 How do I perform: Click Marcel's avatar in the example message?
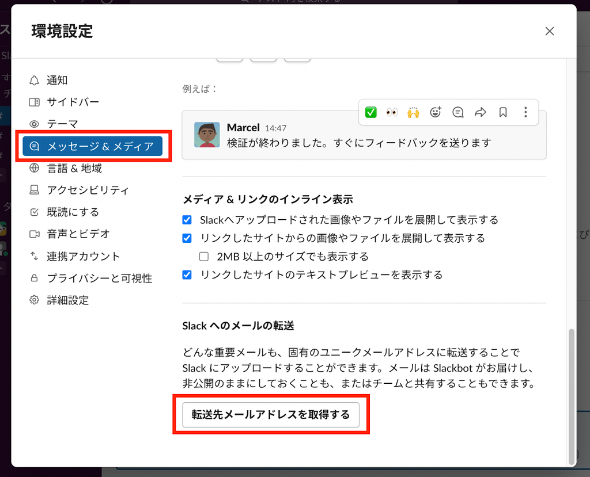click(207, 135)
